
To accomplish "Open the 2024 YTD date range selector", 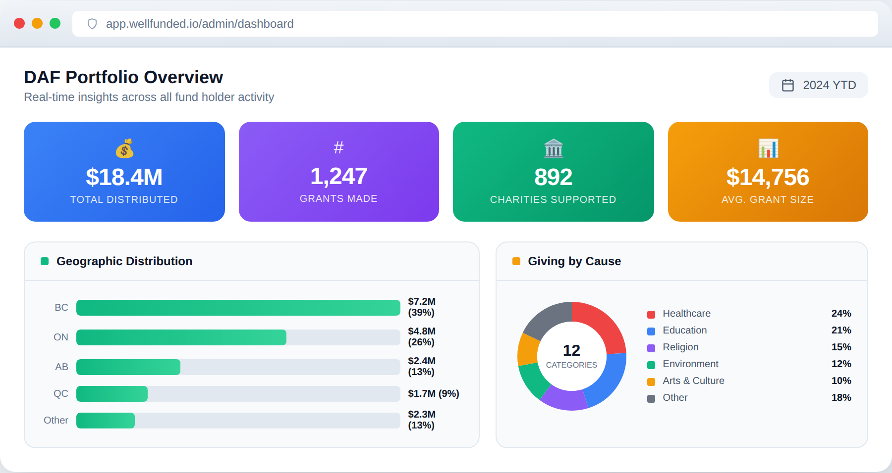I will coord(818,85).
